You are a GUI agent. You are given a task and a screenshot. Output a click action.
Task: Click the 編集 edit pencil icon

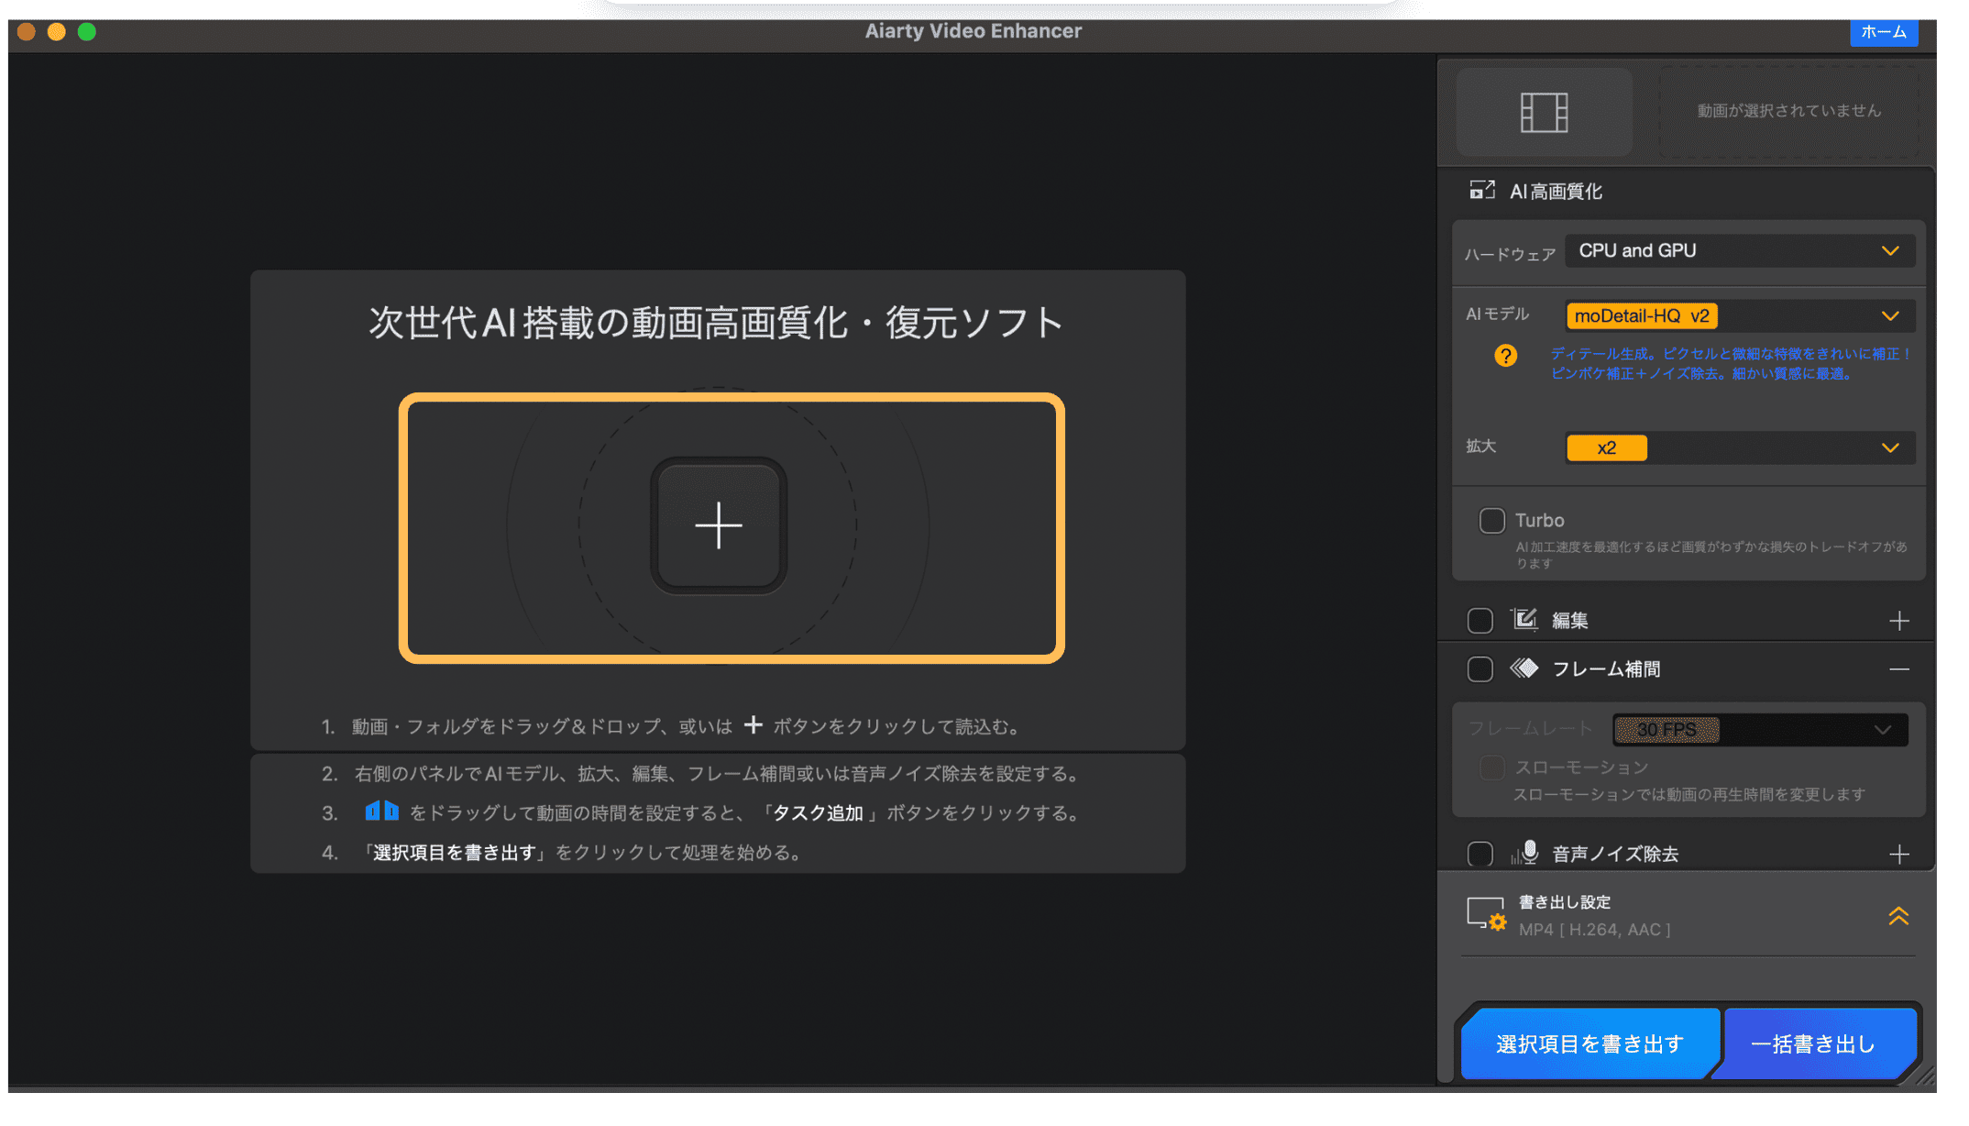pyautogui.click(x=1524, y=620)
